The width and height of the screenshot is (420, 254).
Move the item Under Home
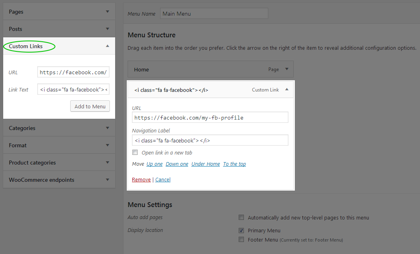pos(205,164)
